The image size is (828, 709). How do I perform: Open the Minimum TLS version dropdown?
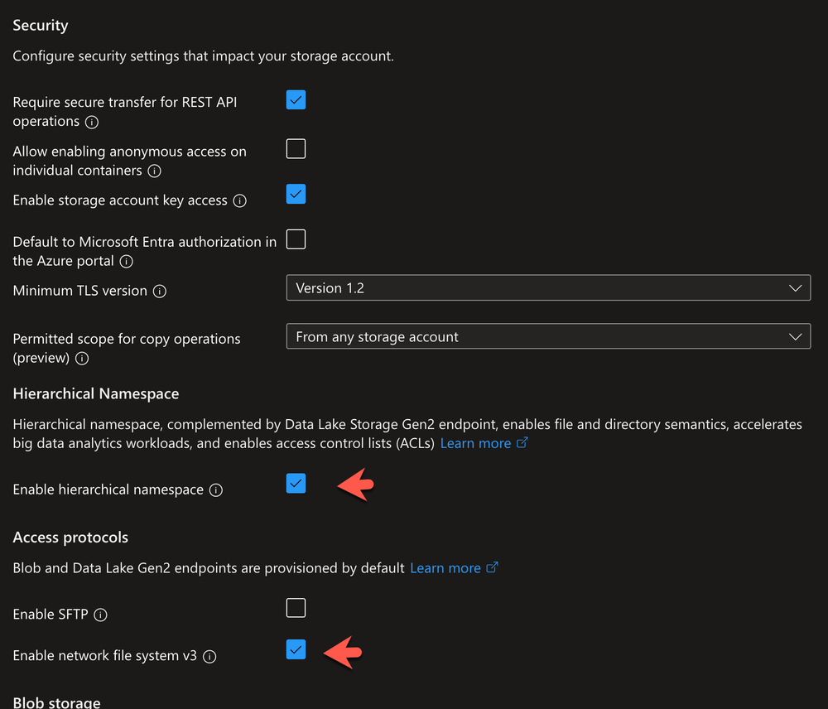795,287
